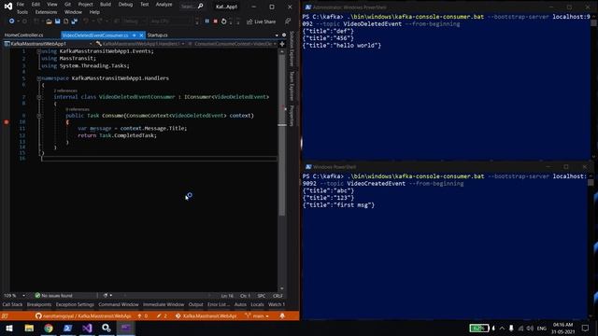Open the GitHub repository status item

(x=83, y=315)
